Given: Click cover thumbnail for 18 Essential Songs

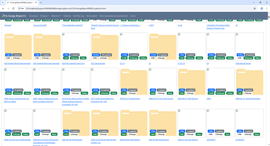Looking at the screenshot, I should pos(250,47).
